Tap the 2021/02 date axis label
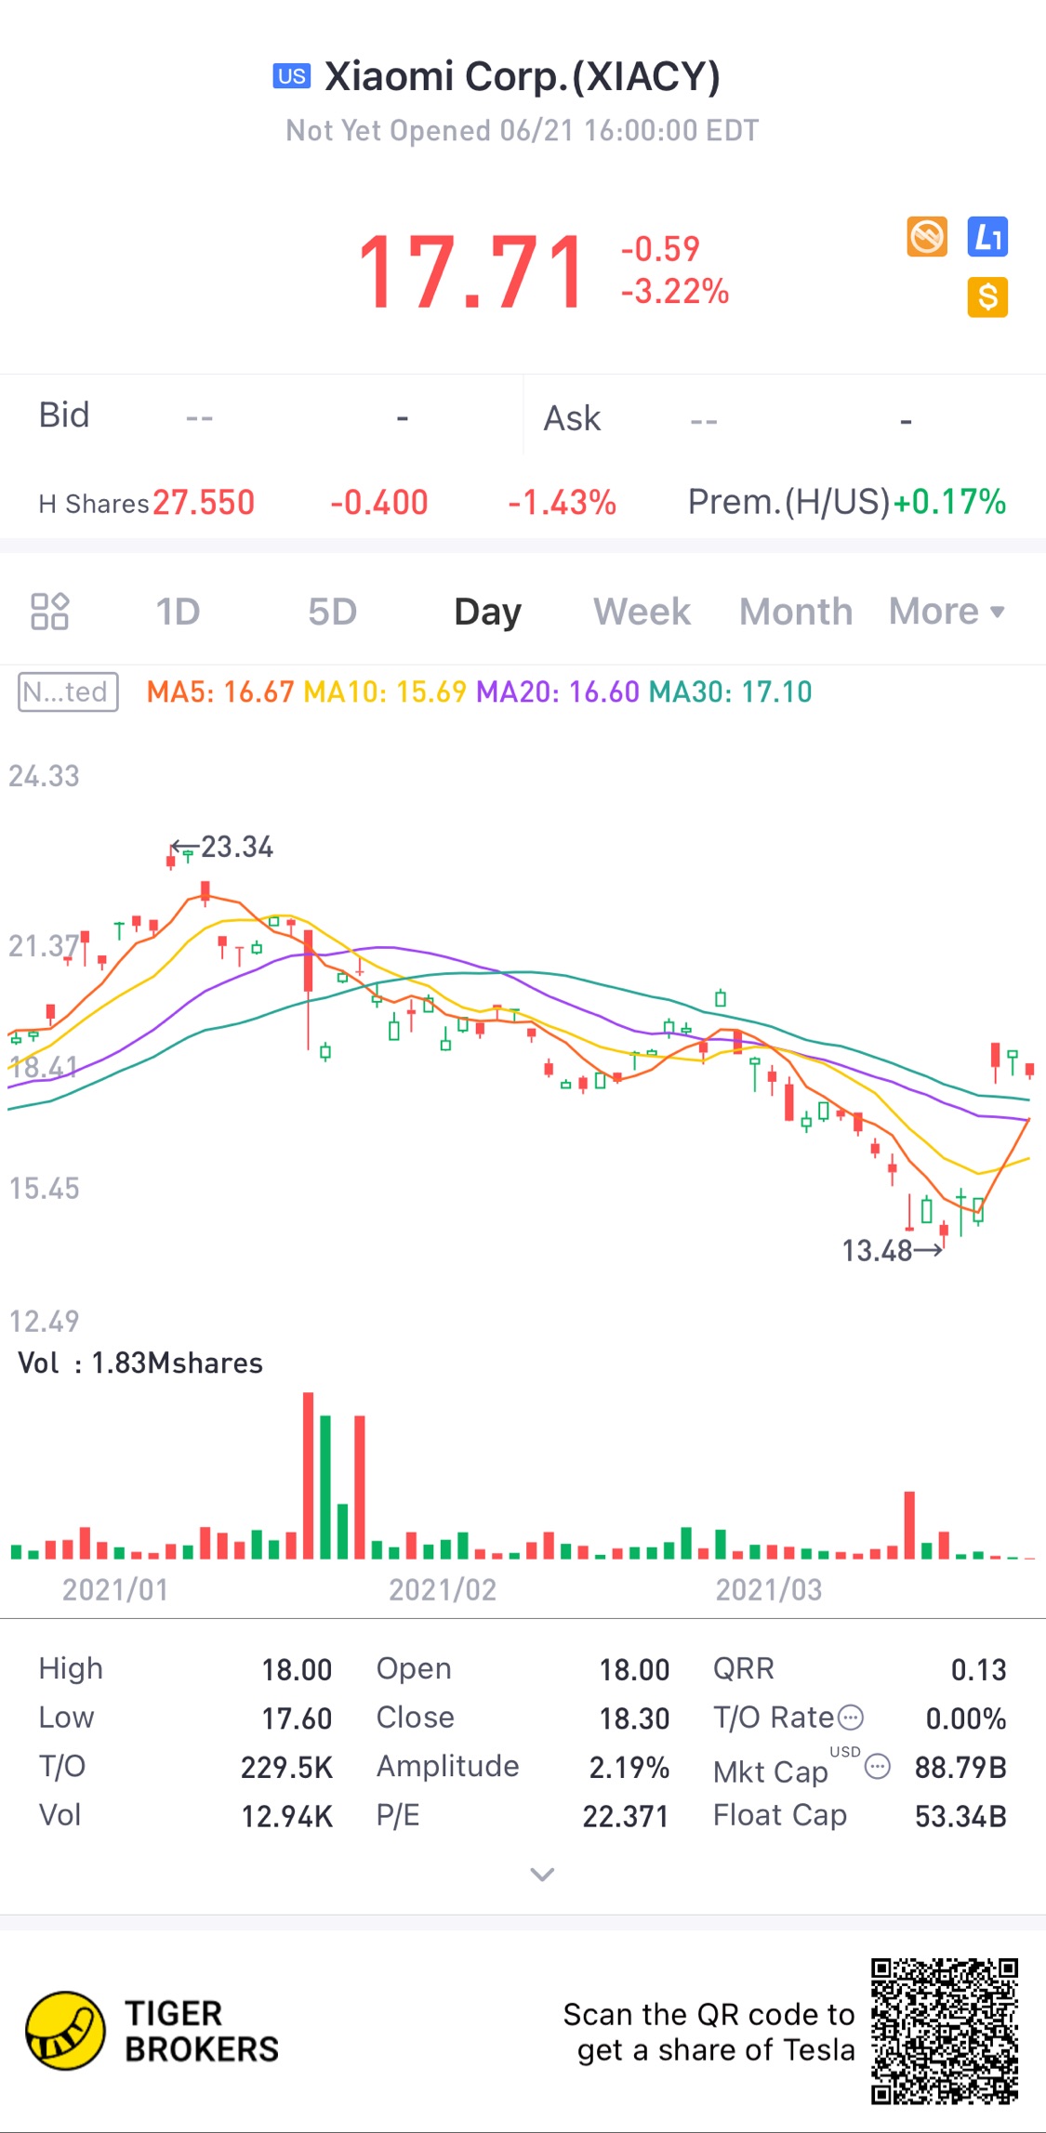 click(x=443, y=1590)
